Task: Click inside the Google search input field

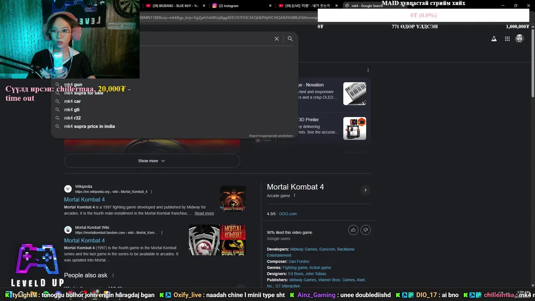Action: pos(205,38)
